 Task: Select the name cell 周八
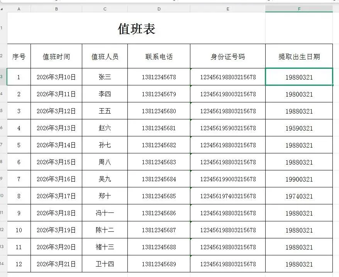point(105,161)
